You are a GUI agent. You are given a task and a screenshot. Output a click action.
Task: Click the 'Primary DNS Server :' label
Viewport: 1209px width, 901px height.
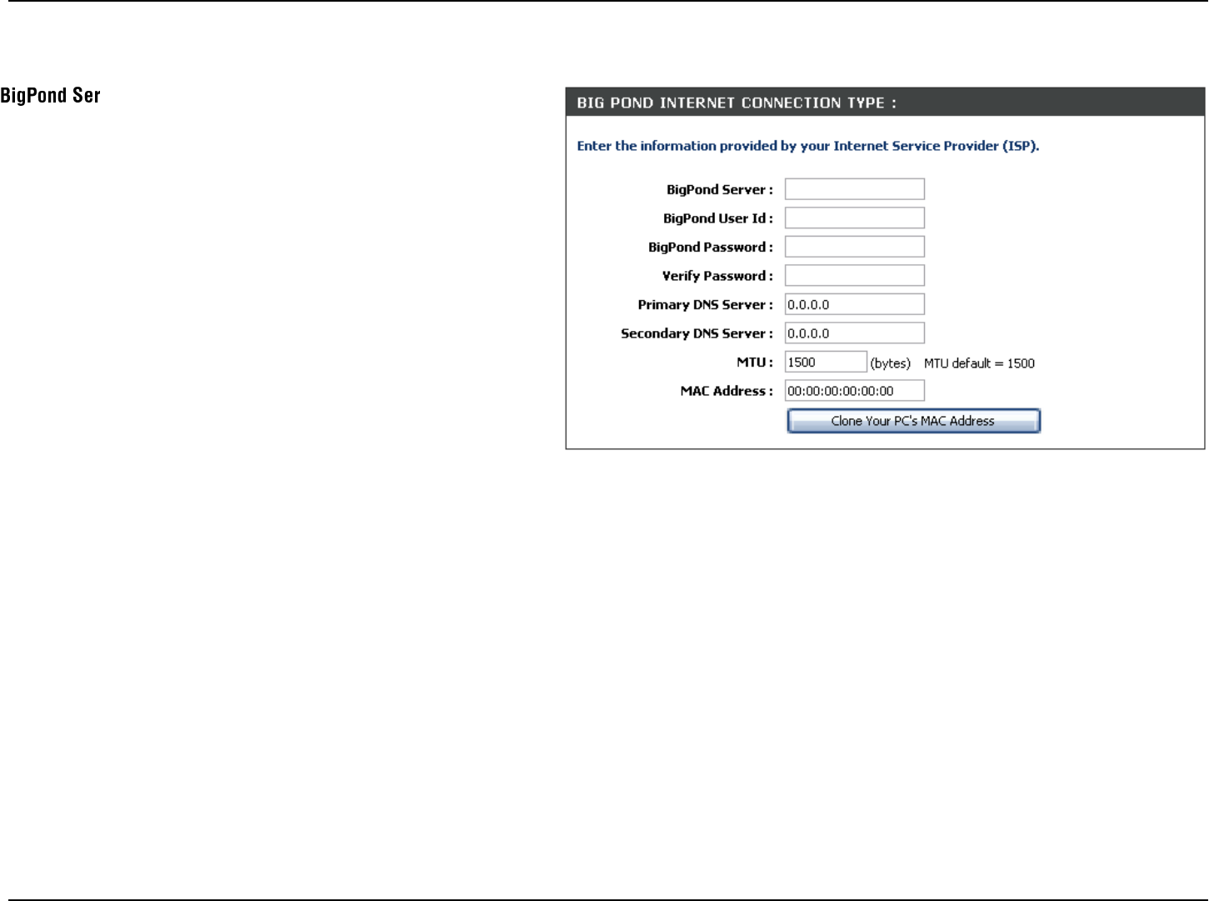(706, 305)
